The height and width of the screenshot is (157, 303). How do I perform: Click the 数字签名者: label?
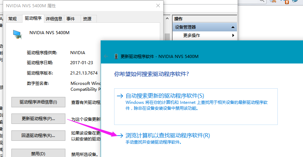tap(38, 83)
